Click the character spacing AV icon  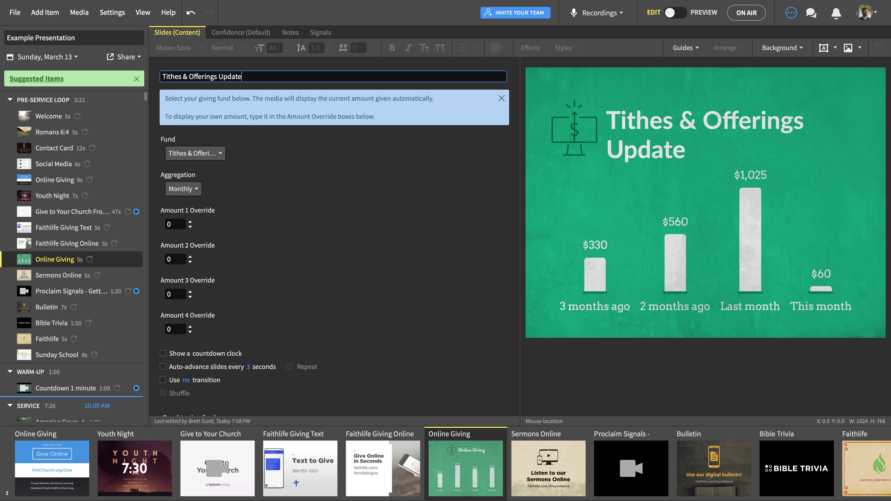click(343, 48)
